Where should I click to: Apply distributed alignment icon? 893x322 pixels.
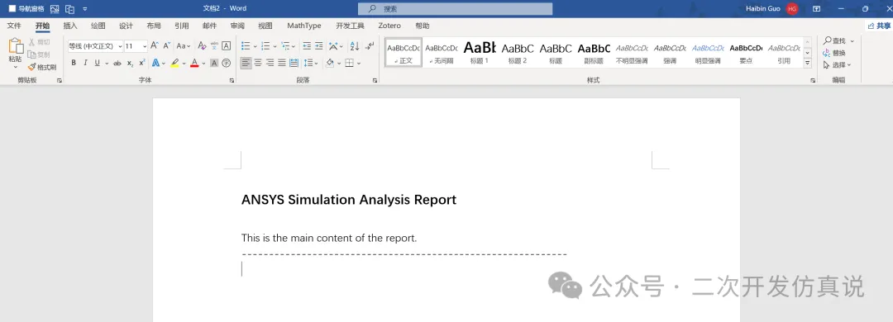click(x=294, y=63)
